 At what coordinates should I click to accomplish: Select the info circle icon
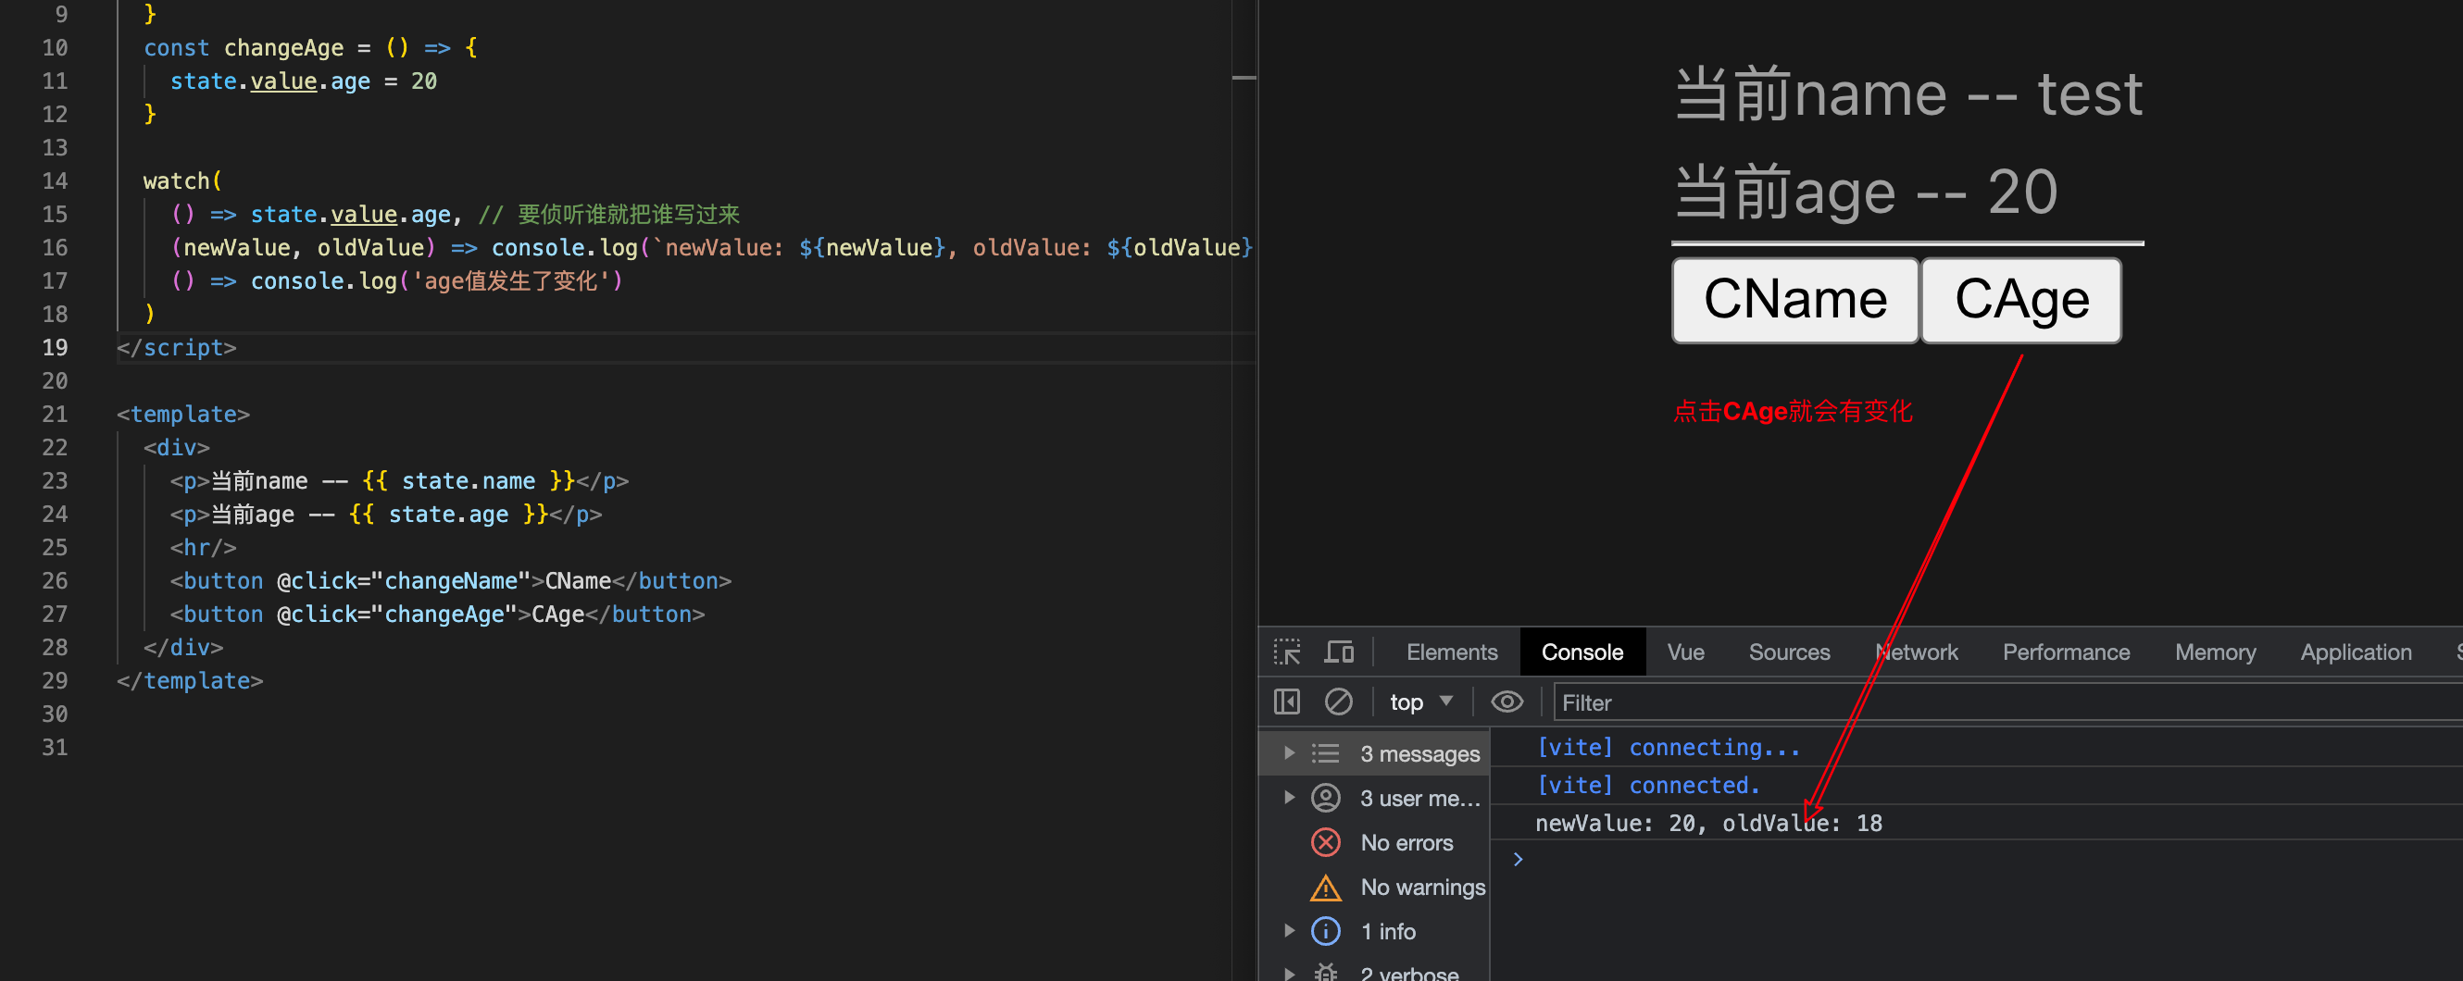(x=1325, y=931)
